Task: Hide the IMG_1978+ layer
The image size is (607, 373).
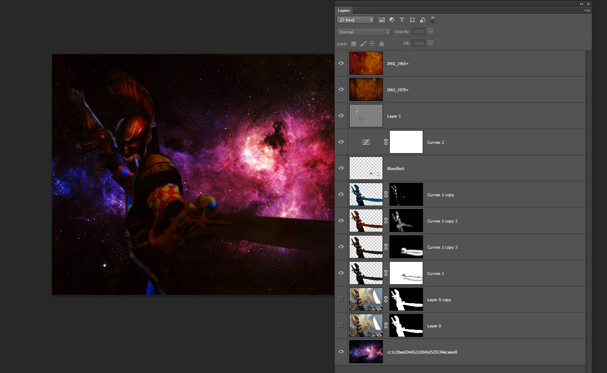Action: click(341, 90)
